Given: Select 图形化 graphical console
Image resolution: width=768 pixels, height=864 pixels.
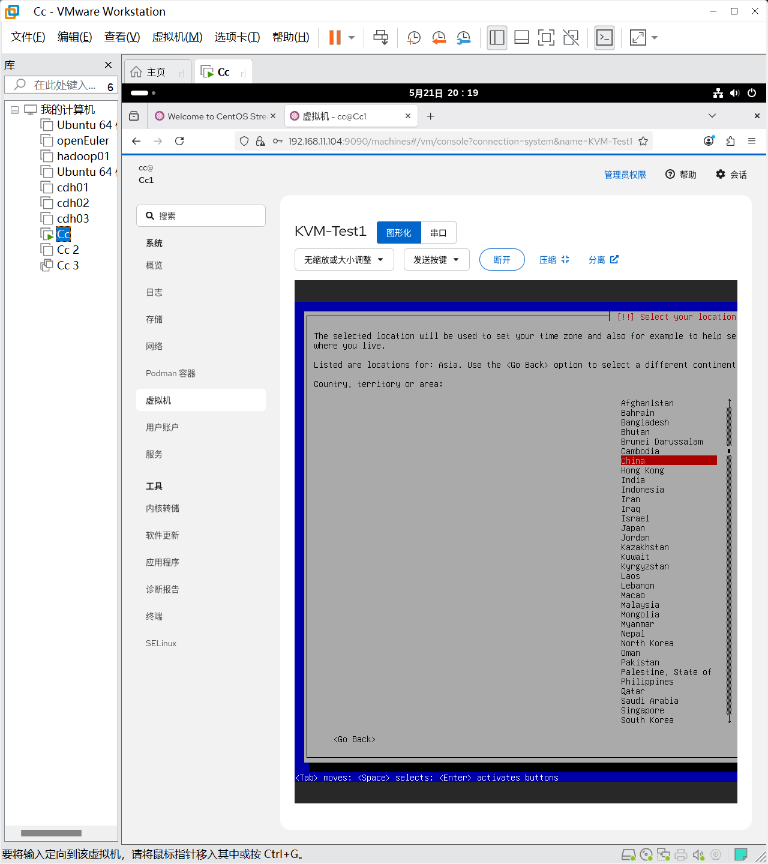Looking at the screenshot, I should [x=399, y=233].
